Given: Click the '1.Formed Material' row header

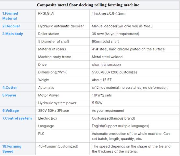Looking at the screenshot, I should pyautogui.click(x=10, y=16).
